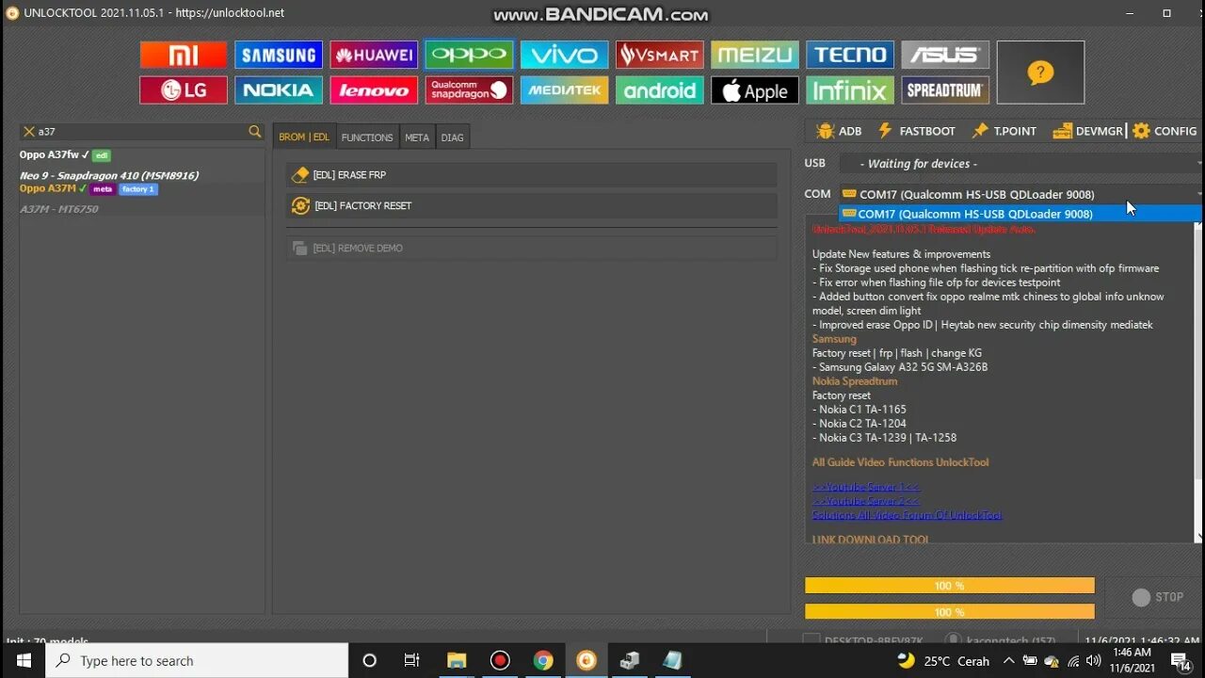The image size is (1205, 678).
Task: Open Youtube Server 1 link
Action: [x=866, y=487]
